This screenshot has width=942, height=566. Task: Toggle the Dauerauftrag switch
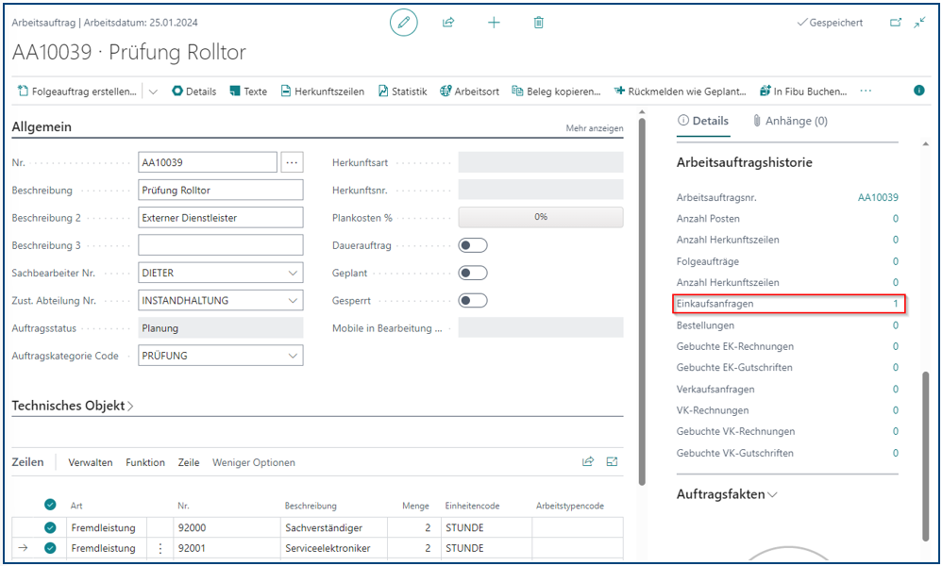coord(473,245)
